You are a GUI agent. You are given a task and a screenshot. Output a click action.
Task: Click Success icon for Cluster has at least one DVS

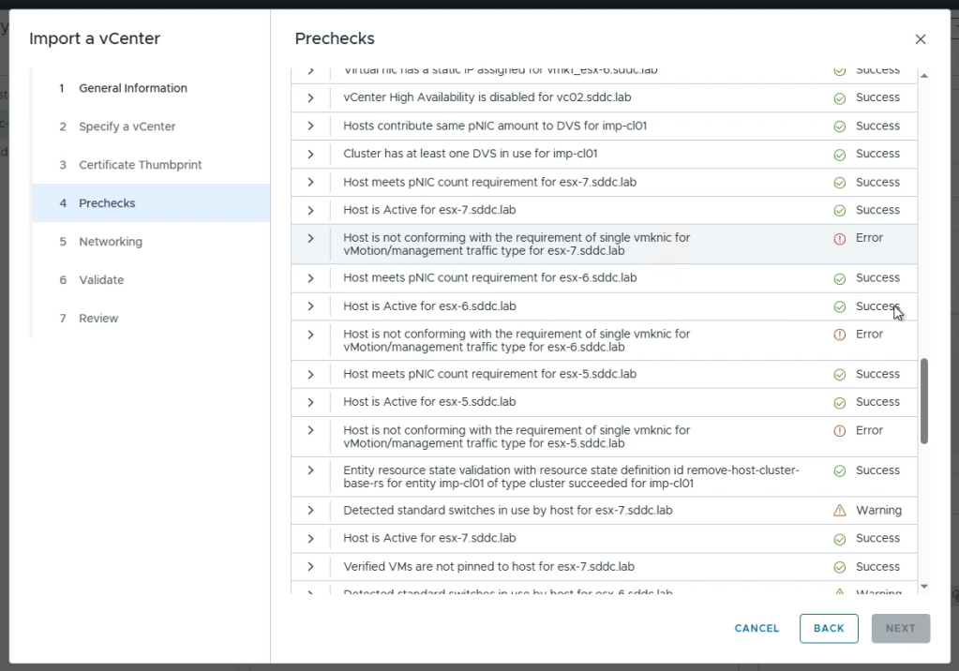pyautogui.click(x=839, y=155)
